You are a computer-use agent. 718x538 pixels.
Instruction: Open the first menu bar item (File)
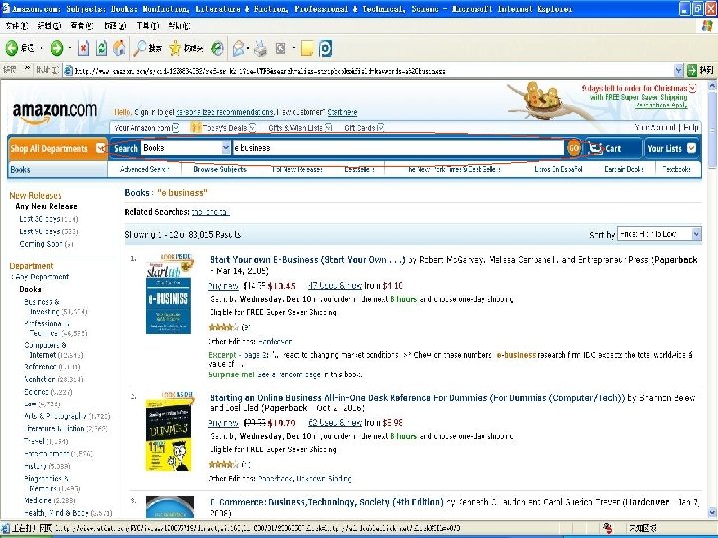[17, 26]
